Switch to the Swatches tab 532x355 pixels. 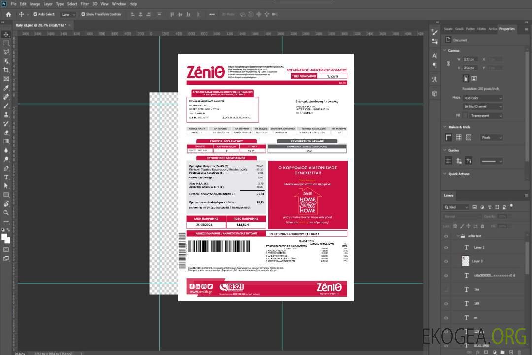click(x=448, y=29)
